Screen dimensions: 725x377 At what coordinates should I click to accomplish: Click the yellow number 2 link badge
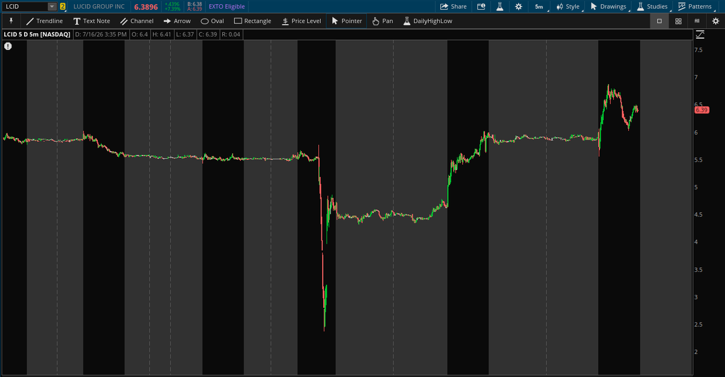(x=63, y=7)
